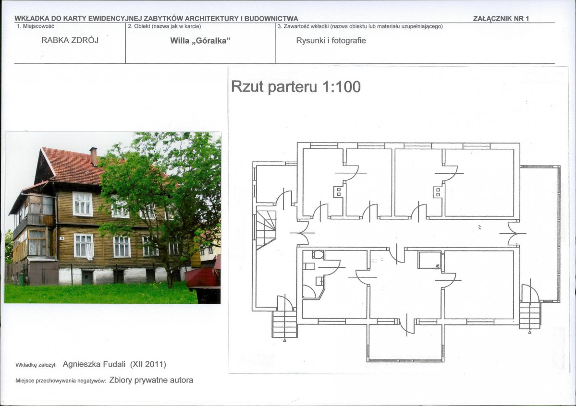Click the "Rzut parteru 1:100" heading
The image size is (576, 406).
click(x=296, y=87)
